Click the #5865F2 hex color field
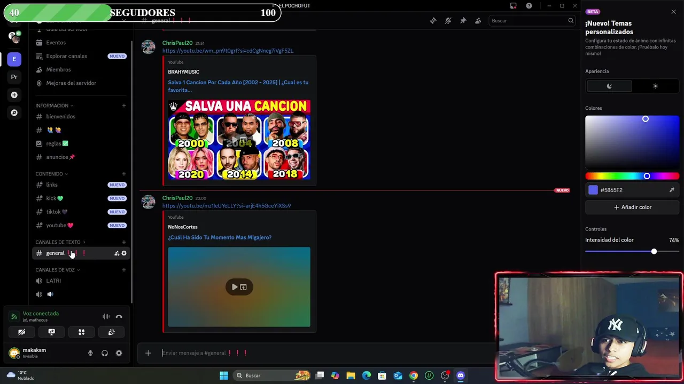The image size is (684, 384). tap(632, 190)
